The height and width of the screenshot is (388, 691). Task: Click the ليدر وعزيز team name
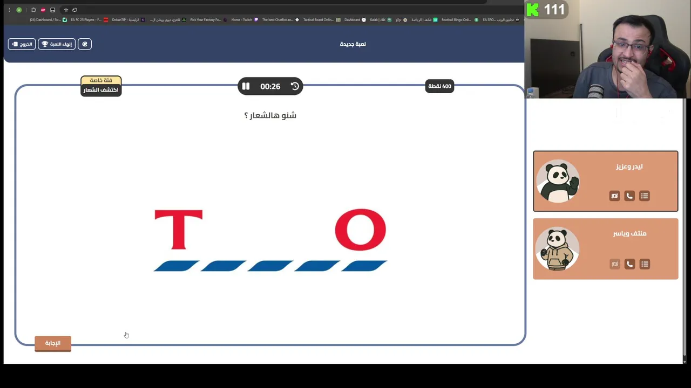pos(629,167)
